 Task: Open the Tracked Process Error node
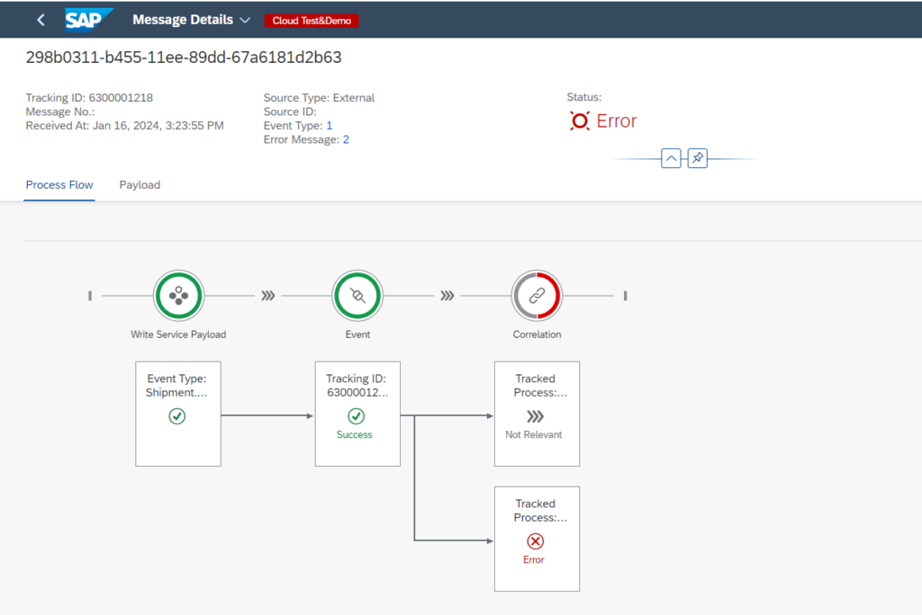537,539
